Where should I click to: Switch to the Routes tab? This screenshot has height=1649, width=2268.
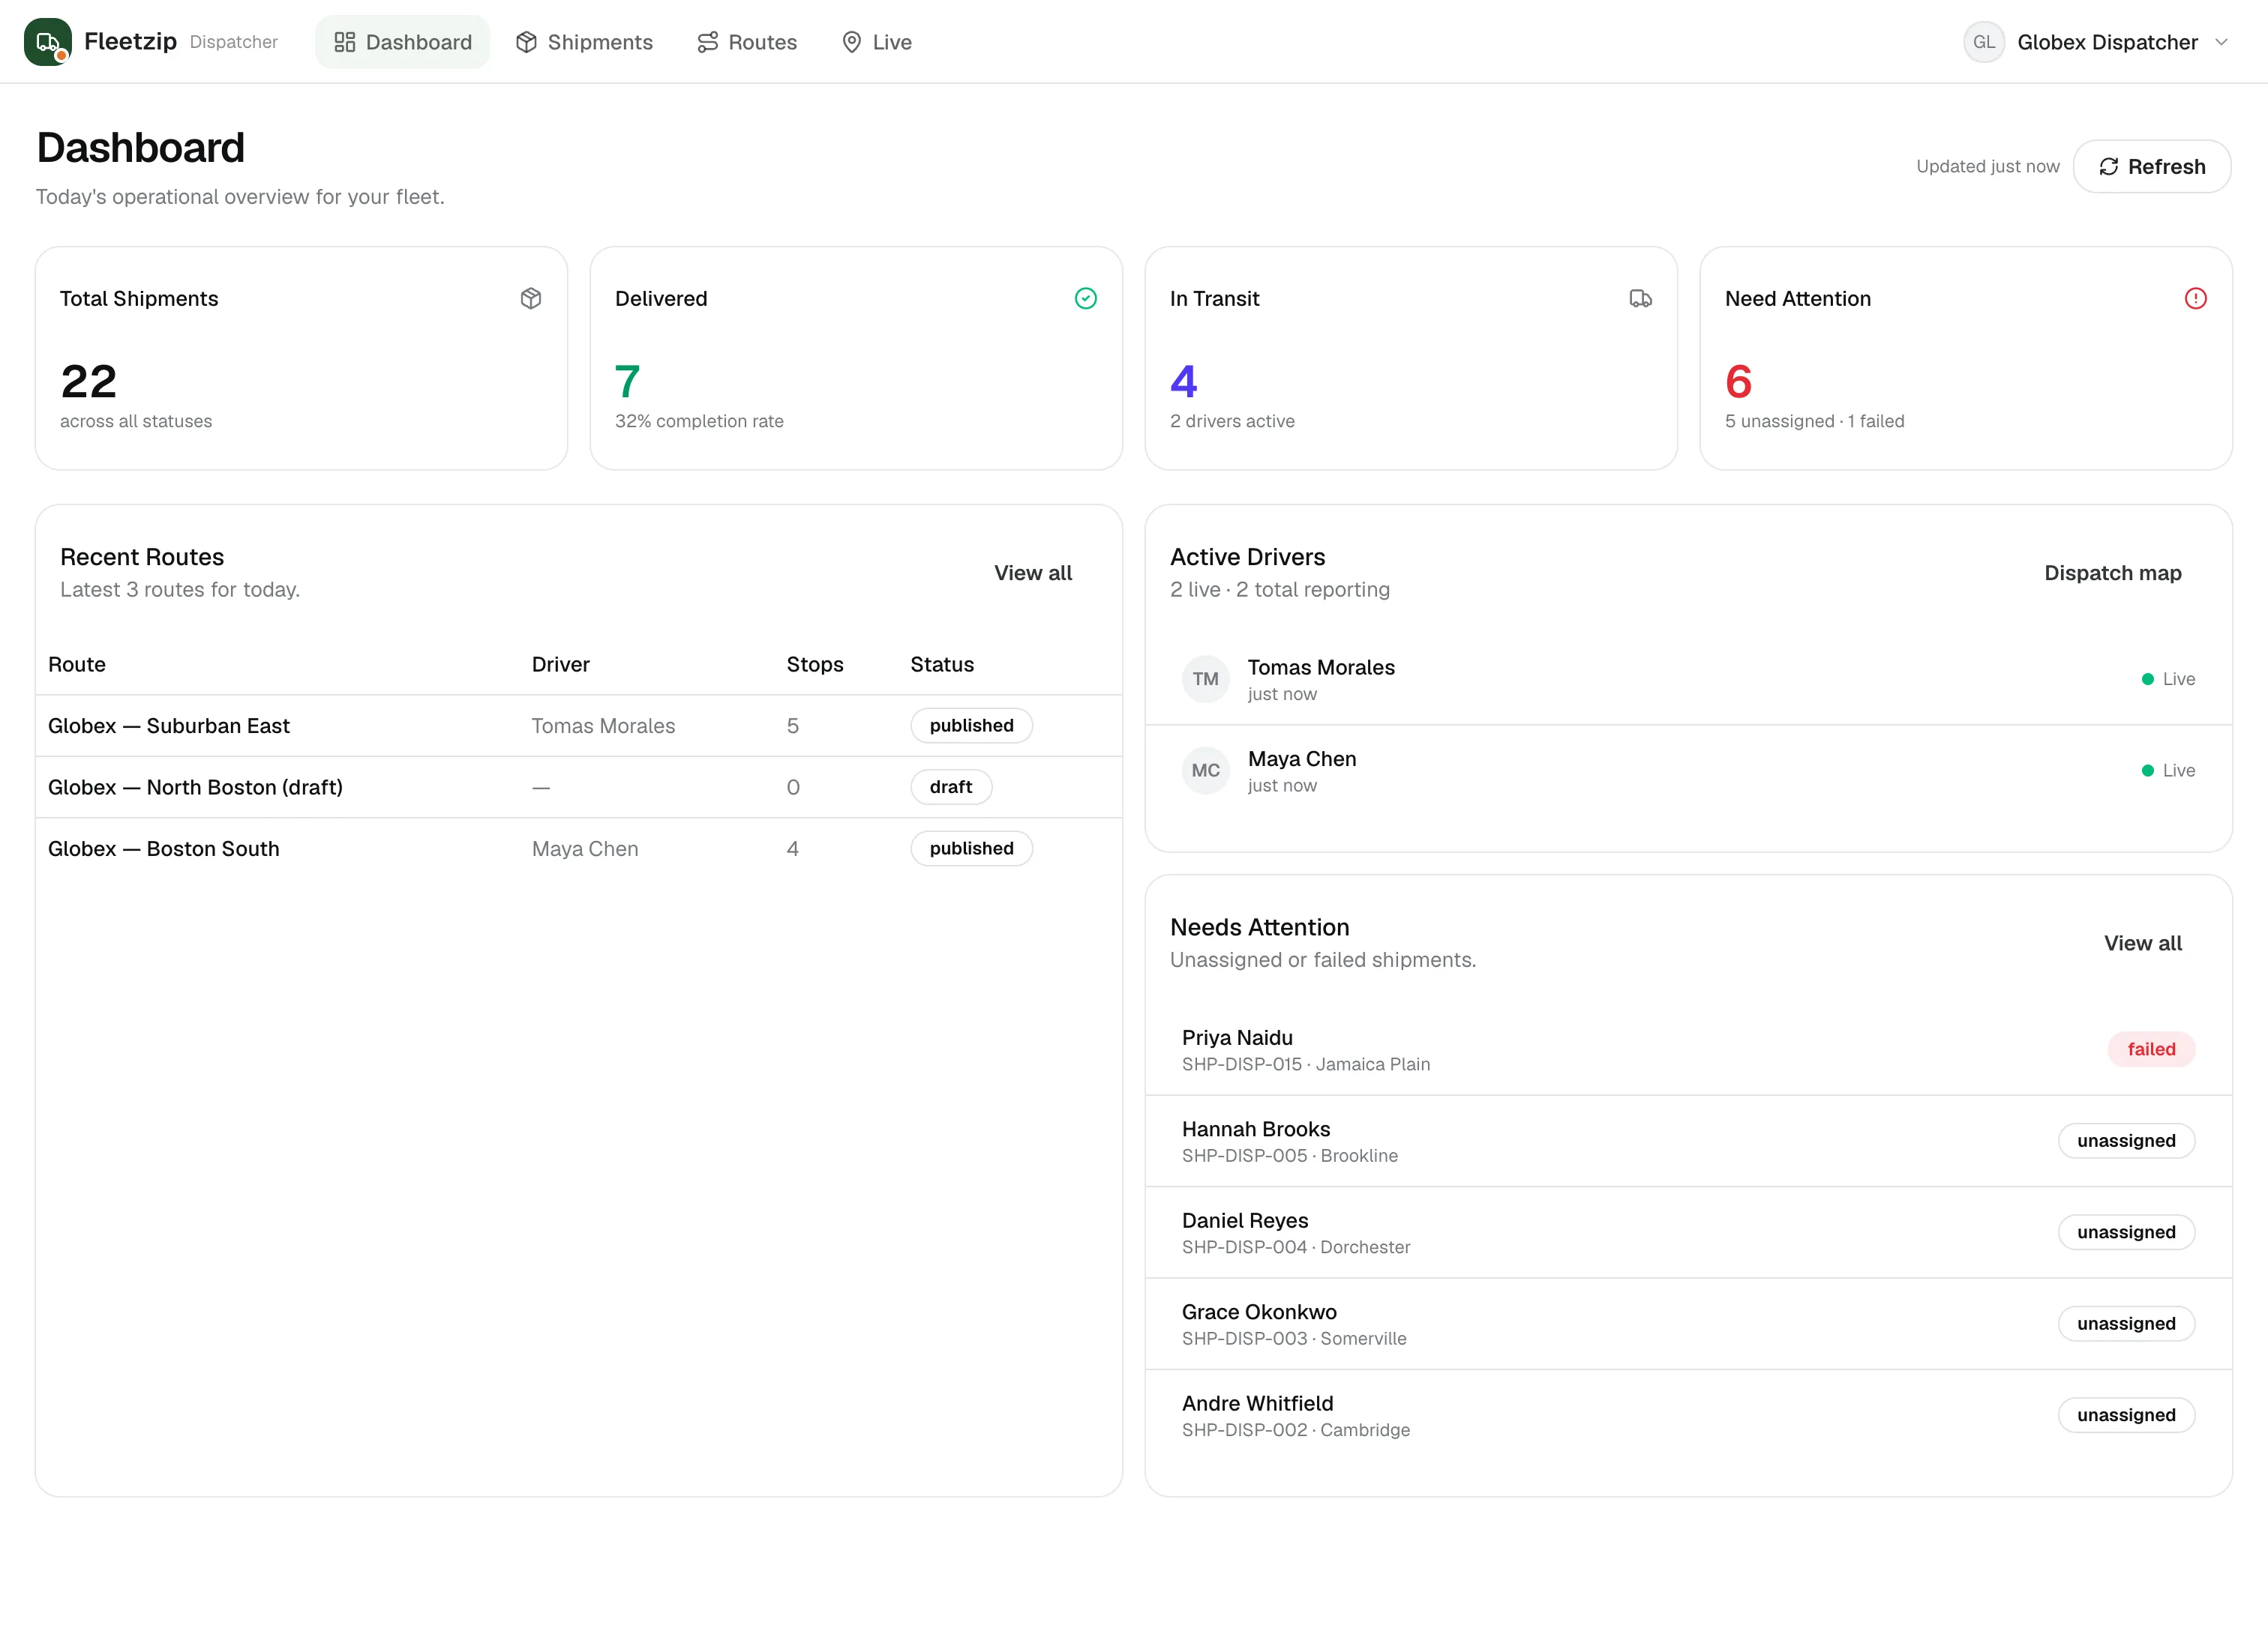pos(747,42)
